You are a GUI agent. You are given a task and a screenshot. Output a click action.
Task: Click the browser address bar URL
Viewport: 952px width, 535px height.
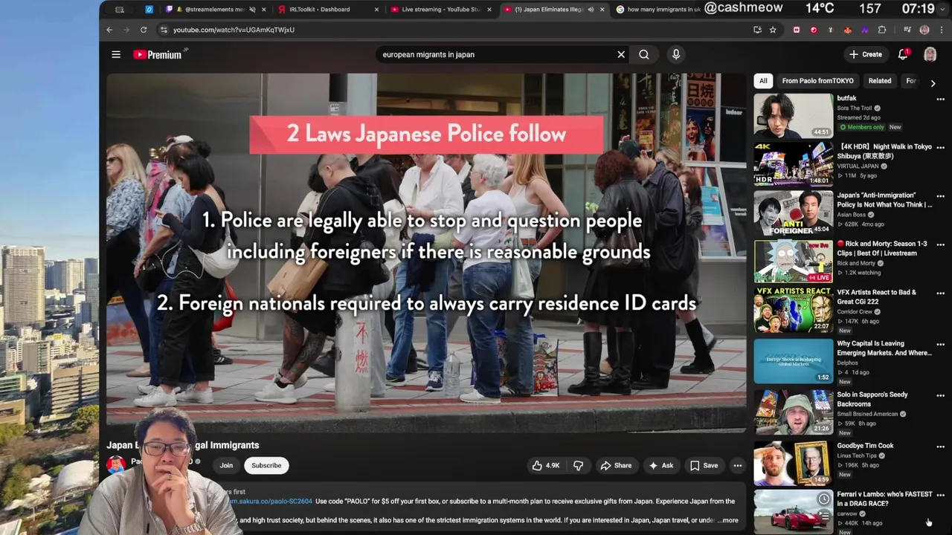tap(234, 30)
